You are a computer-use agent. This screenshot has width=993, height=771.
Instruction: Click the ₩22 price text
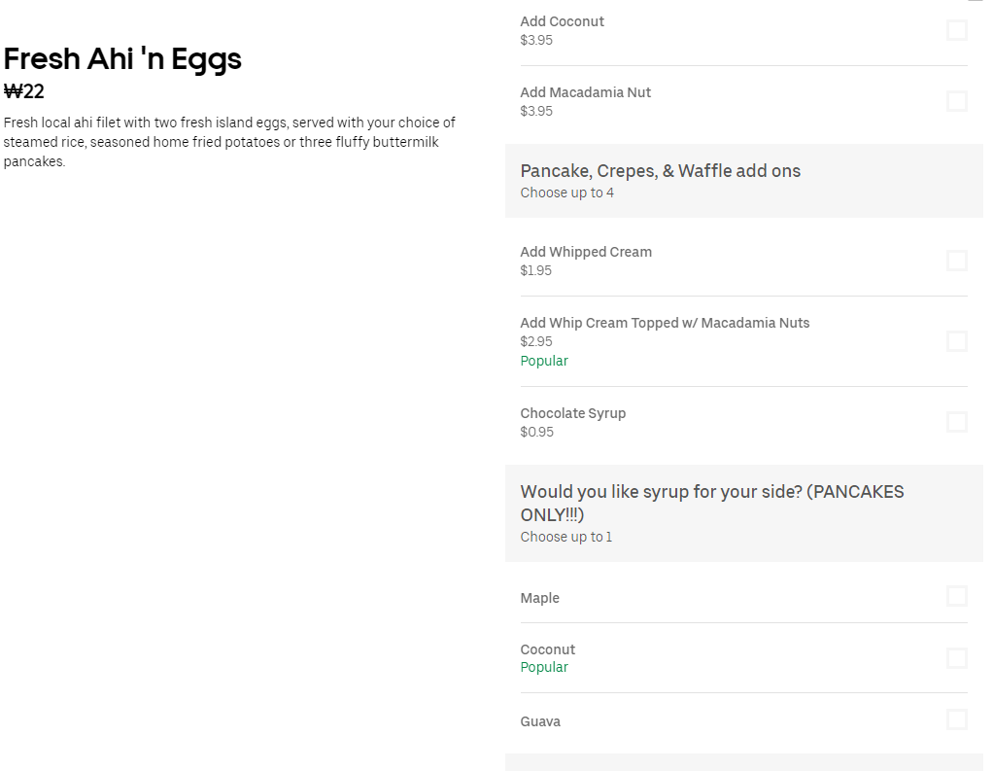24,91
